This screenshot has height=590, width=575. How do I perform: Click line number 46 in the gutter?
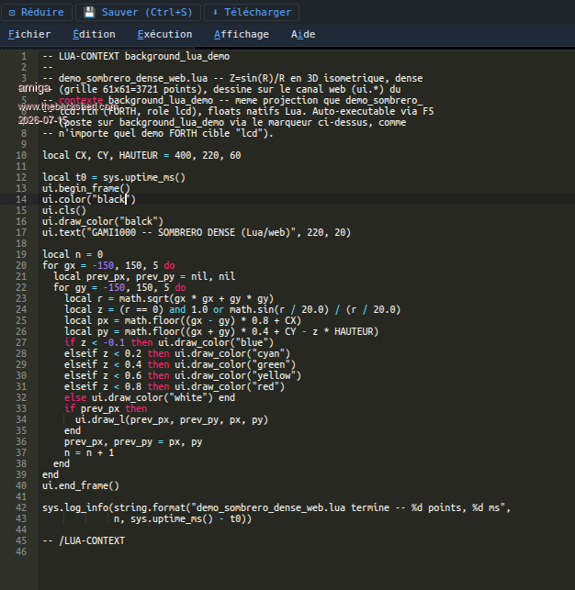pyautogui.click(x=21, y=552)
